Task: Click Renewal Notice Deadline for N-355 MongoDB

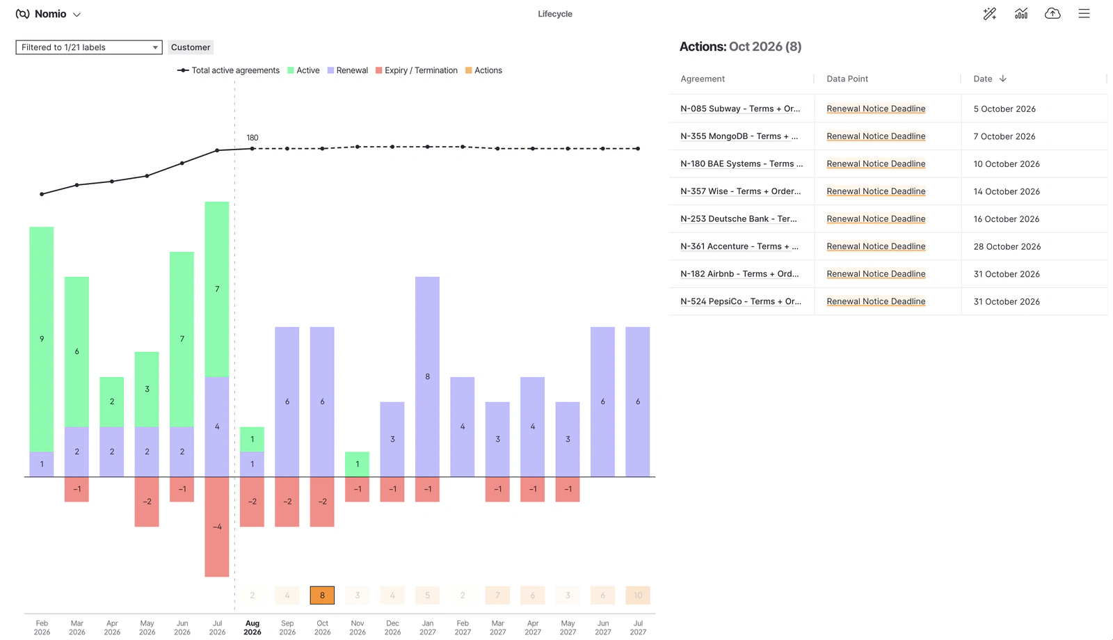Action: click(x=876, y=136)
